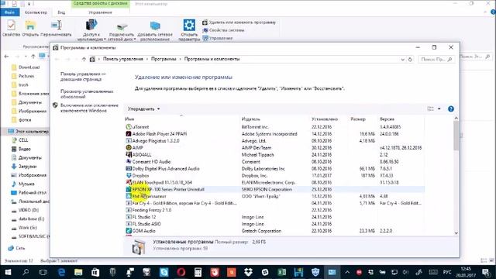
Task: Open Task View from taskbar
Action: click(43, 272)
